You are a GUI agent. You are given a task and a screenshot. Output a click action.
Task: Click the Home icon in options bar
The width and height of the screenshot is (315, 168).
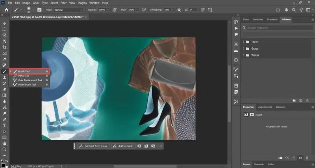point(6,9)
